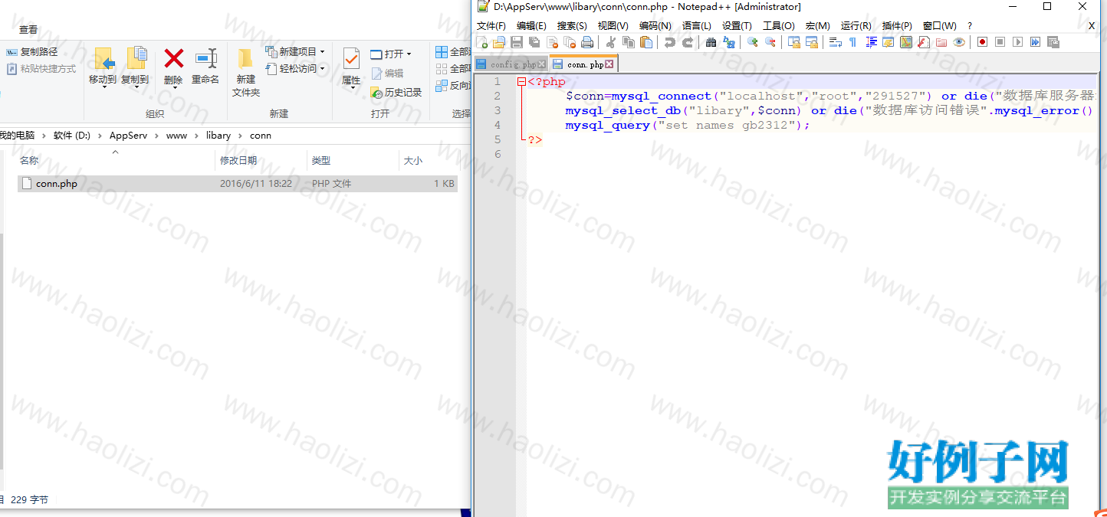Viewport: 1107px width, 517px height.
Task: Click the Undo arrow icon
Action: click(x=670, y=42)
